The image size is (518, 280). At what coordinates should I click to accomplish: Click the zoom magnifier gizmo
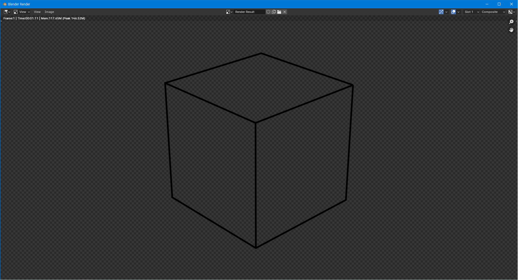pos(511,22)
